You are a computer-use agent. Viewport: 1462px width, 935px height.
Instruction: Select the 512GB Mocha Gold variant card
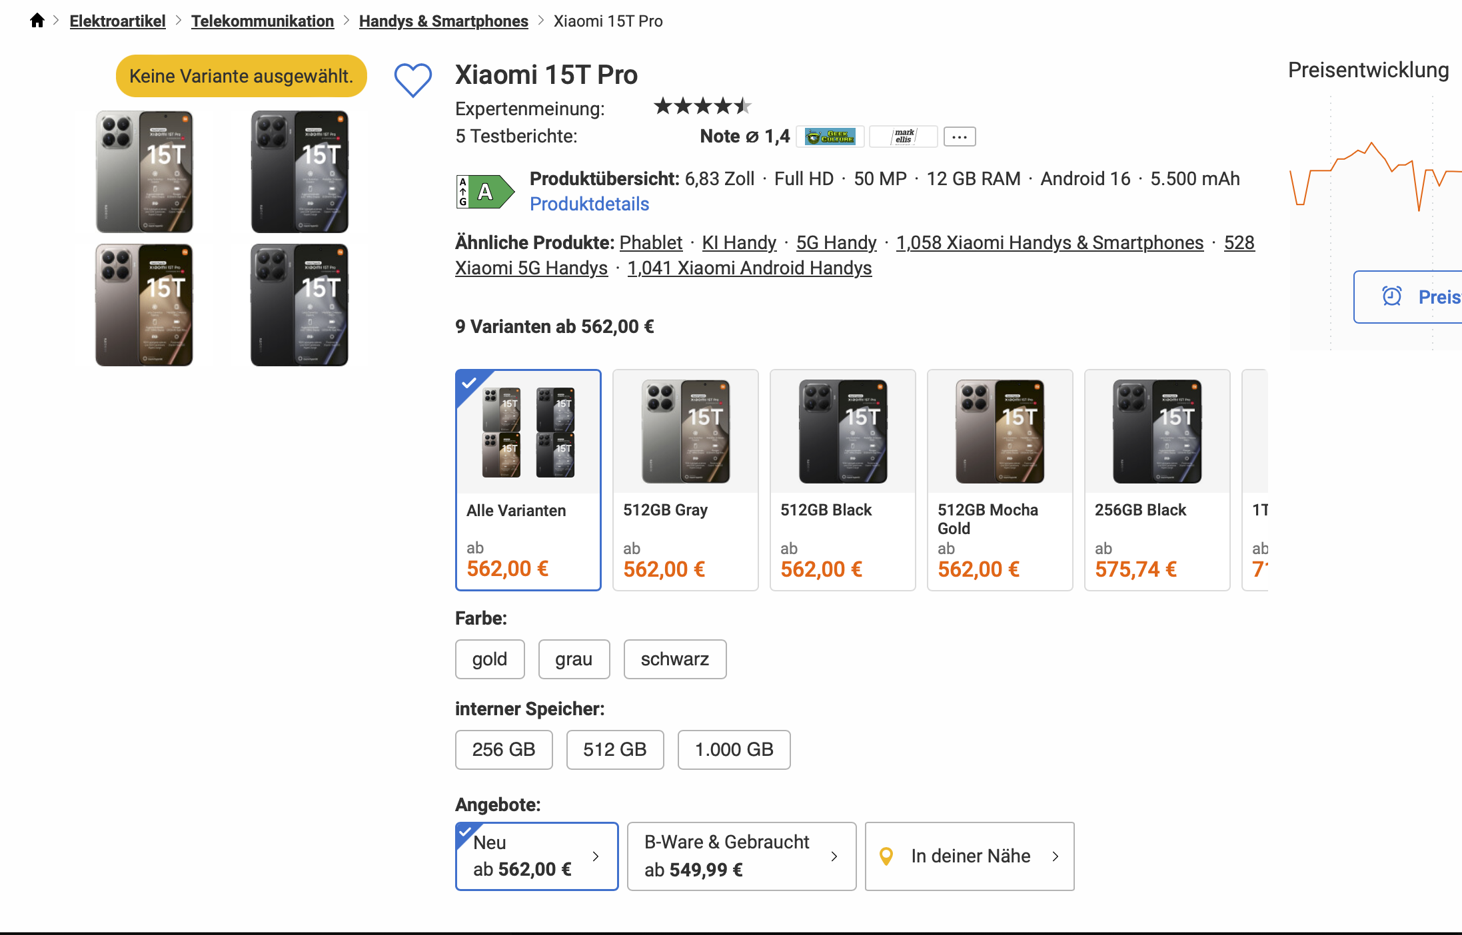click(1000, 479)
